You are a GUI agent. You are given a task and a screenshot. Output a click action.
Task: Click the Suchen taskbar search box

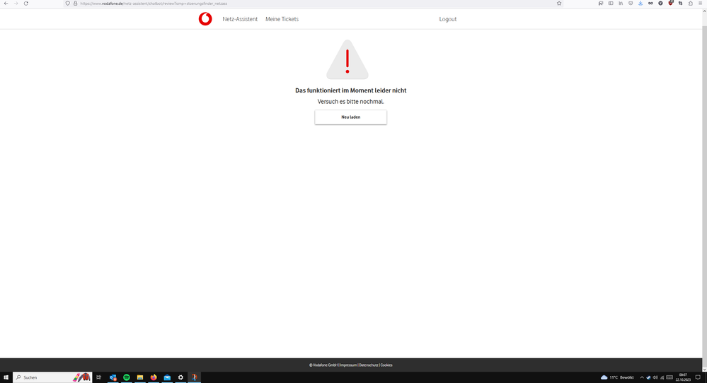(x=52, y=377)
